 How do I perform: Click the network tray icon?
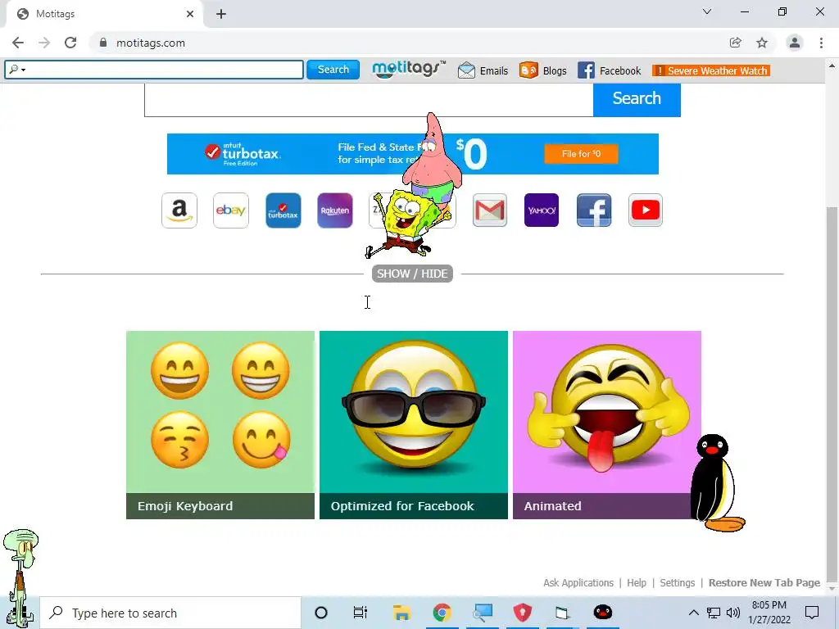coord(714,613)
